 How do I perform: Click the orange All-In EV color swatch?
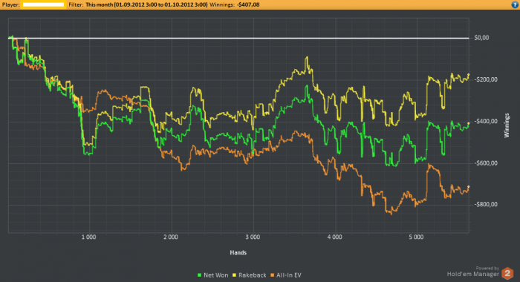click(273, 275)
